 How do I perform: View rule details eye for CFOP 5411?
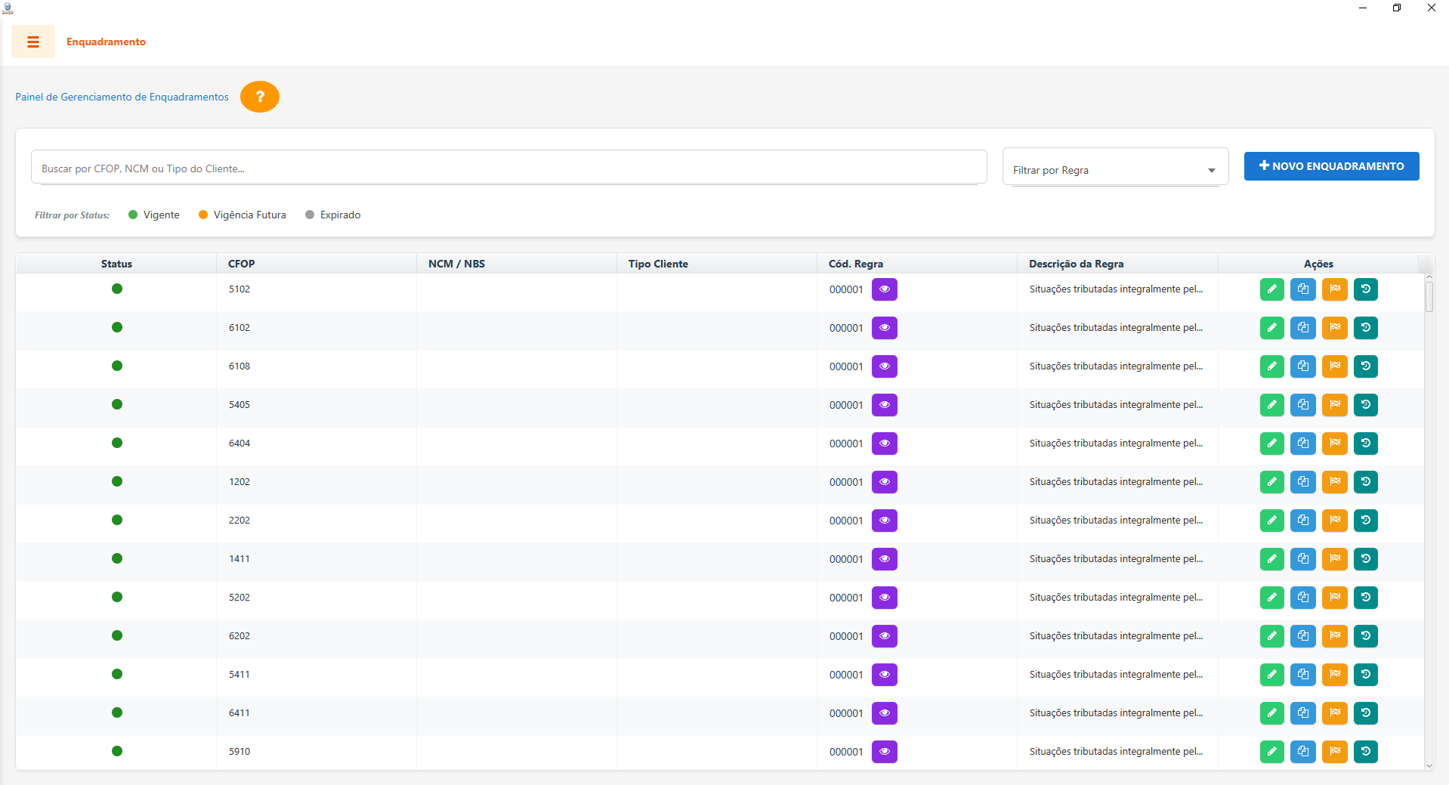[x=885, y=675]
